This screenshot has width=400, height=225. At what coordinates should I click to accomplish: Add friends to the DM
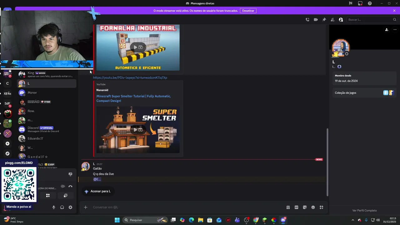pyautogui.click(x=332, y=19)
